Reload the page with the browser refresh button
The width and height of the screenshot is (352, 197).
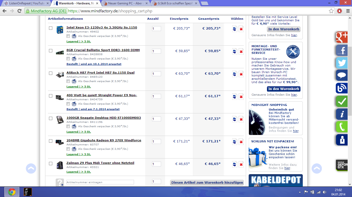click(19, 11)
